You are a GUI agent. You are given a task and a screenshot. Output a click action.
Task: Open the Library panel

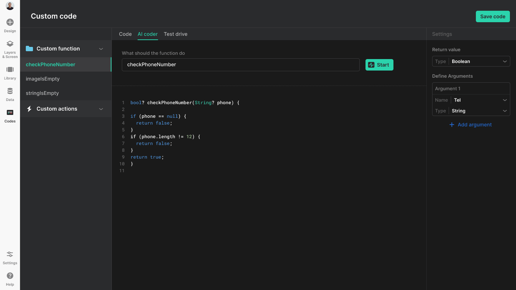[x=10, y=72]
